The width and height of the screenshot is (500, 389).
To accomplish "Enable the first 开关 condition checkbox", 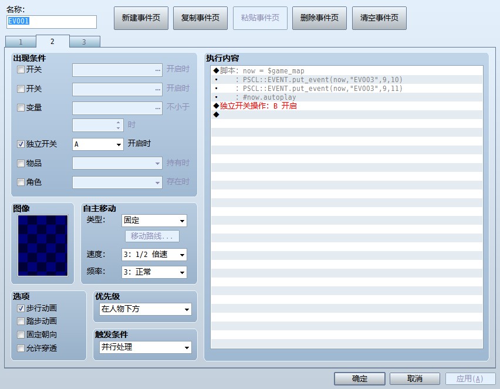I will (21, 69).
